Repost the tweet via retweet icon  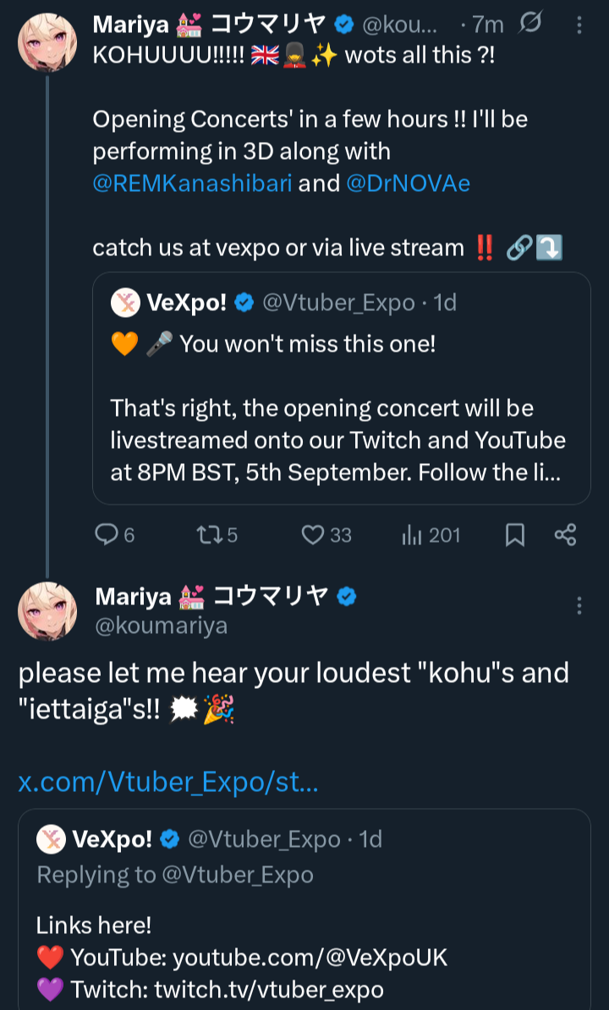(207, 534)
